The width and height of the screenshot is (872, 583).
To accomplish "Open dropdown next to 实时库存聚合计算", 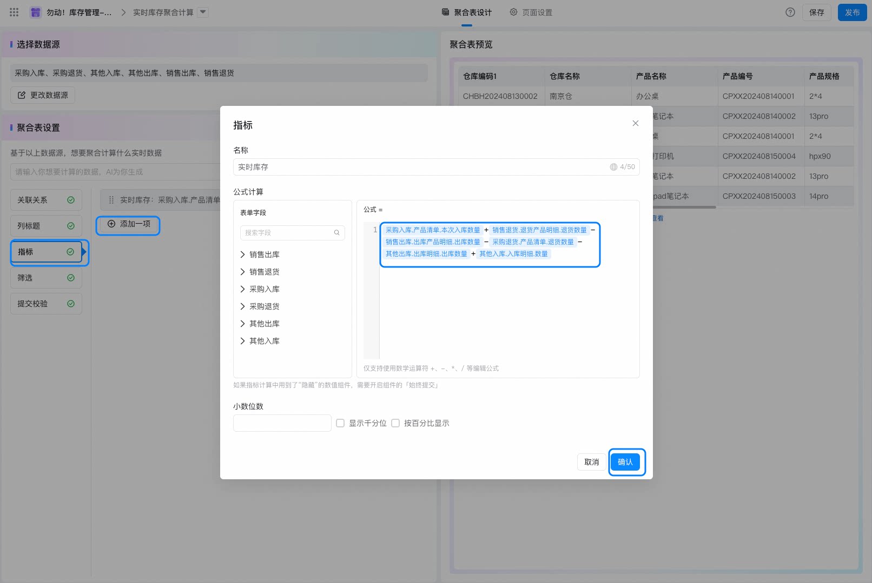I will pyautogui.click(x=203, y=12).
